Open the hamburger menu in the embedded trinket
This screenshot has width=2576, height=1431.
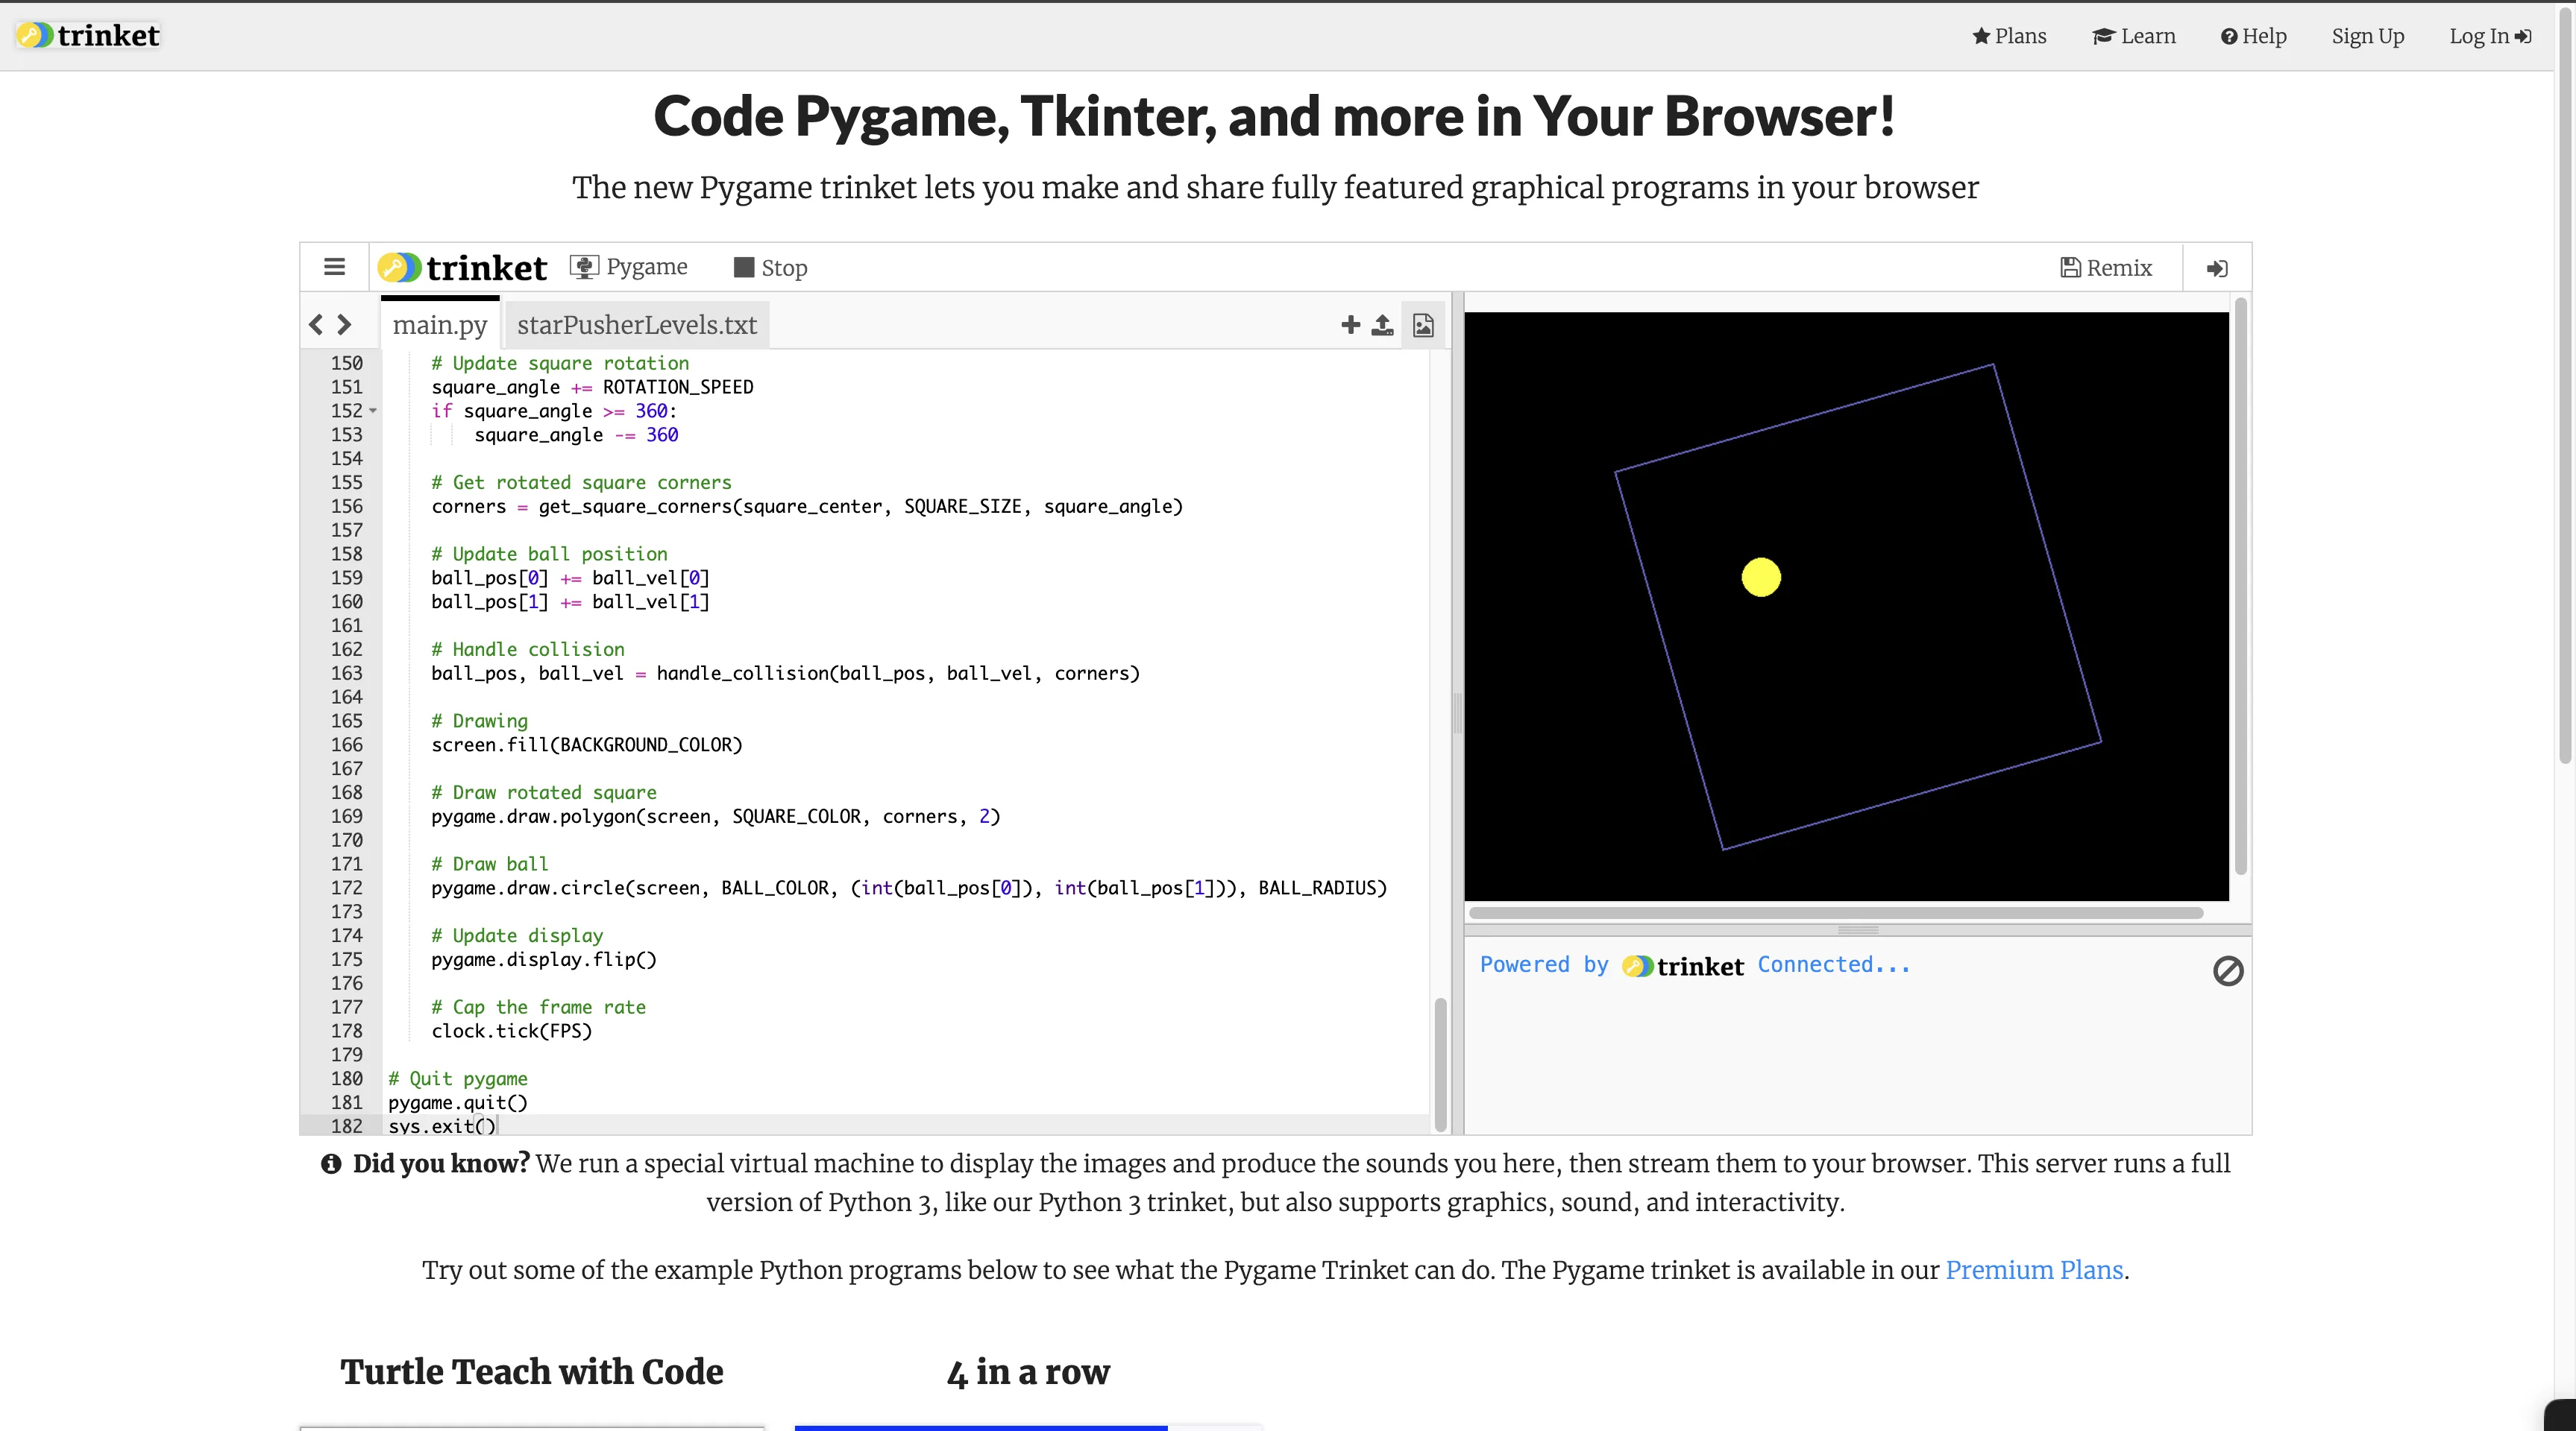pos(334,267)
